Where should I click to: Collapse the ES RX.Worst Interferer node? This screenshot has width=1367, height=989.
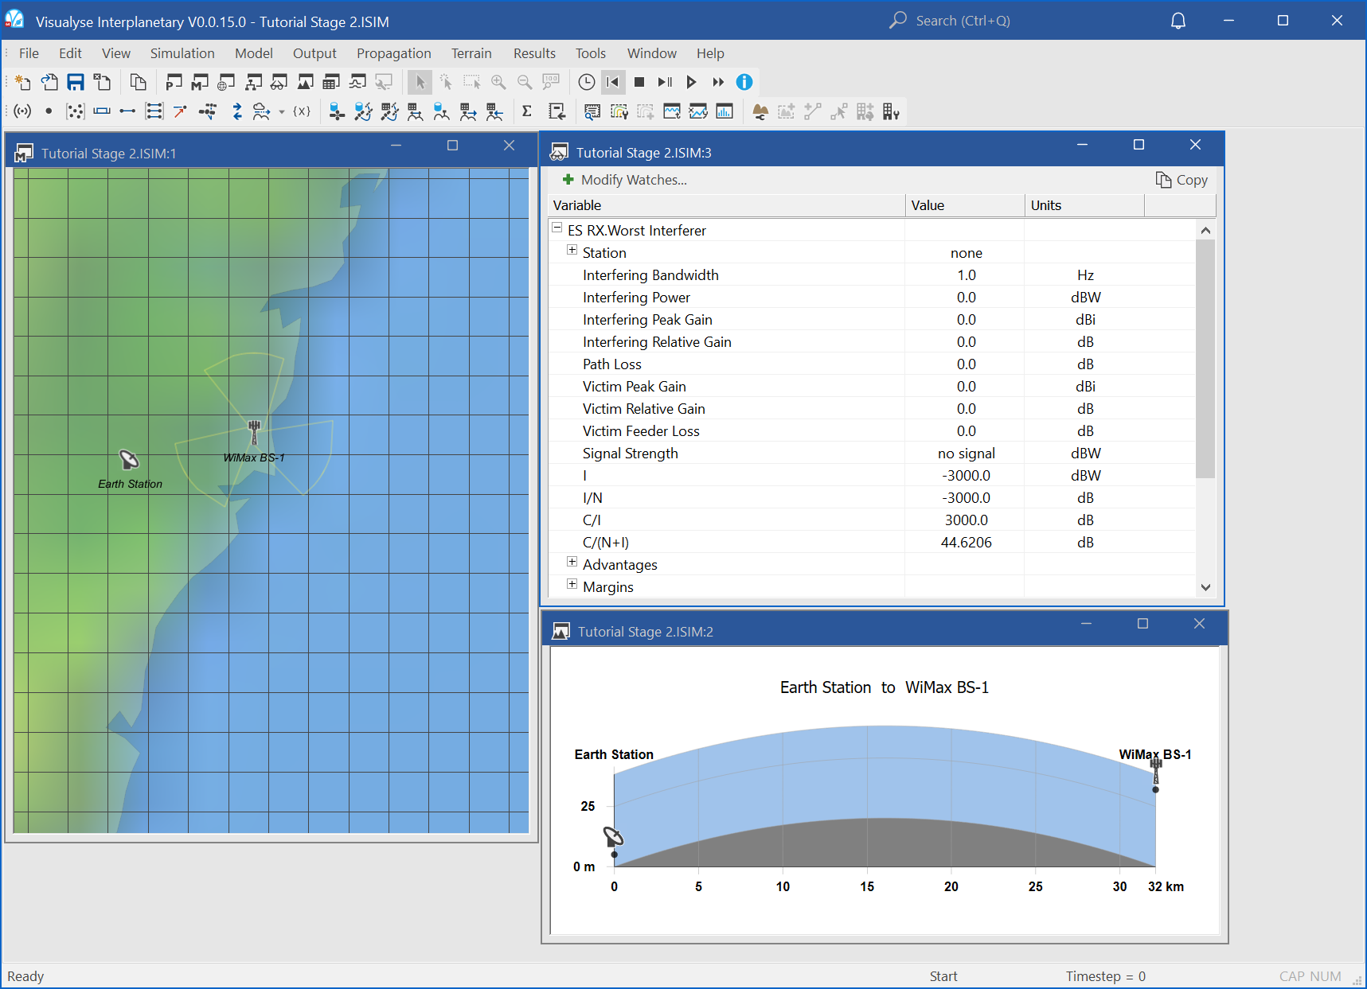point(557,228)
